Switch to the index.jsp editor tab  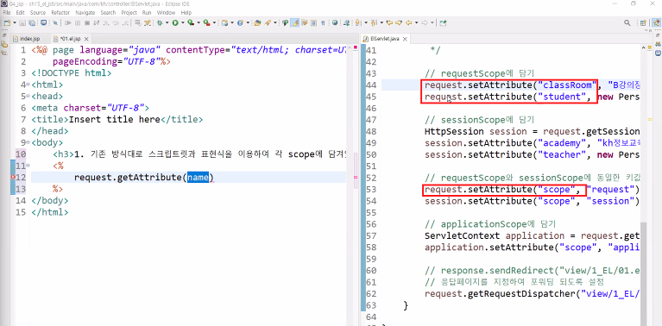tap(29, 39)
